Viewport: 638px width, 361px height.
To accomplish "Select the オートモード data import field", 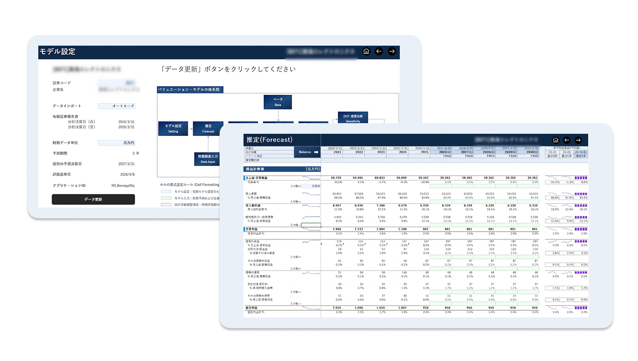I will [116, 106].
